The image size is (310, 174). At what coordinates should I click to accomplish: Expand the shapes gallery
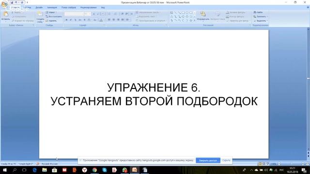point(195,20)
